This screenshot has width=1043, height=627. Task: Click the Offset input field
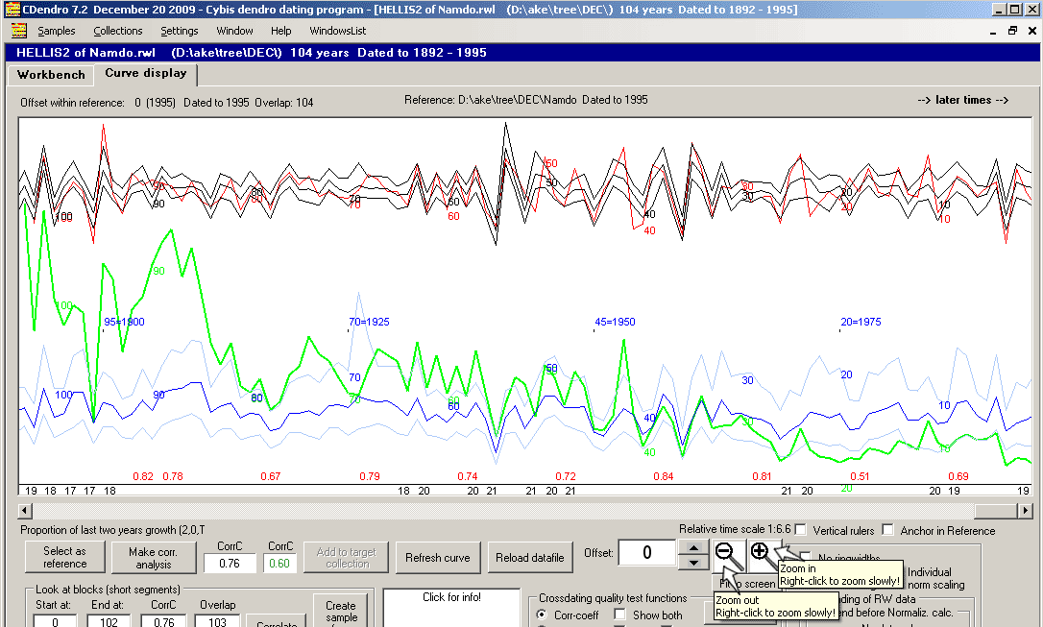click(646, 552)
